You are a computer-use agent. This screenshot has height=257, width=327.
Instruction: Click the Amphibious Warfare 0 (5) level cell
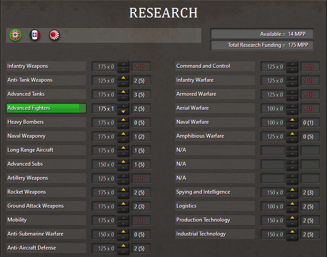click(310, 136)
